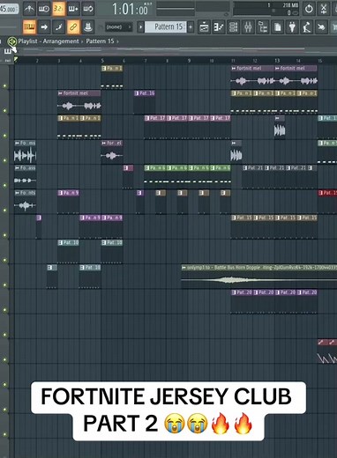Image resolution: width=337 pixels, height=458 pixels.
Task: Mute track containing Battle Bus Horn clip
Action: [x=4, y=284]
